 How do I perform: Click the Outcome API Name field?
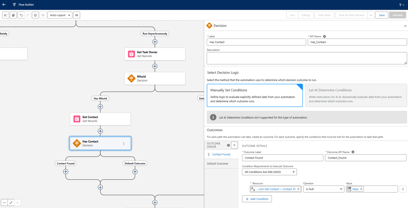(366, 158)
